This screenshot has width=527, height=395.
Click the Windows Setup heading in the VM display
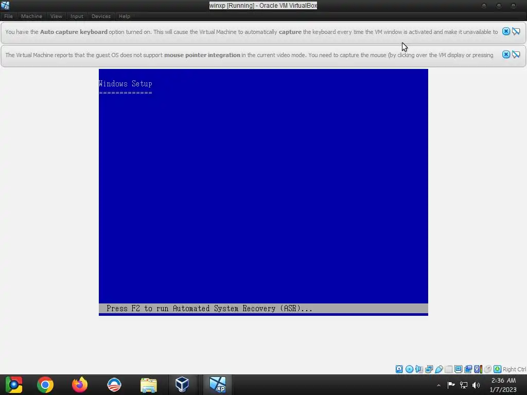pos(126,84)
